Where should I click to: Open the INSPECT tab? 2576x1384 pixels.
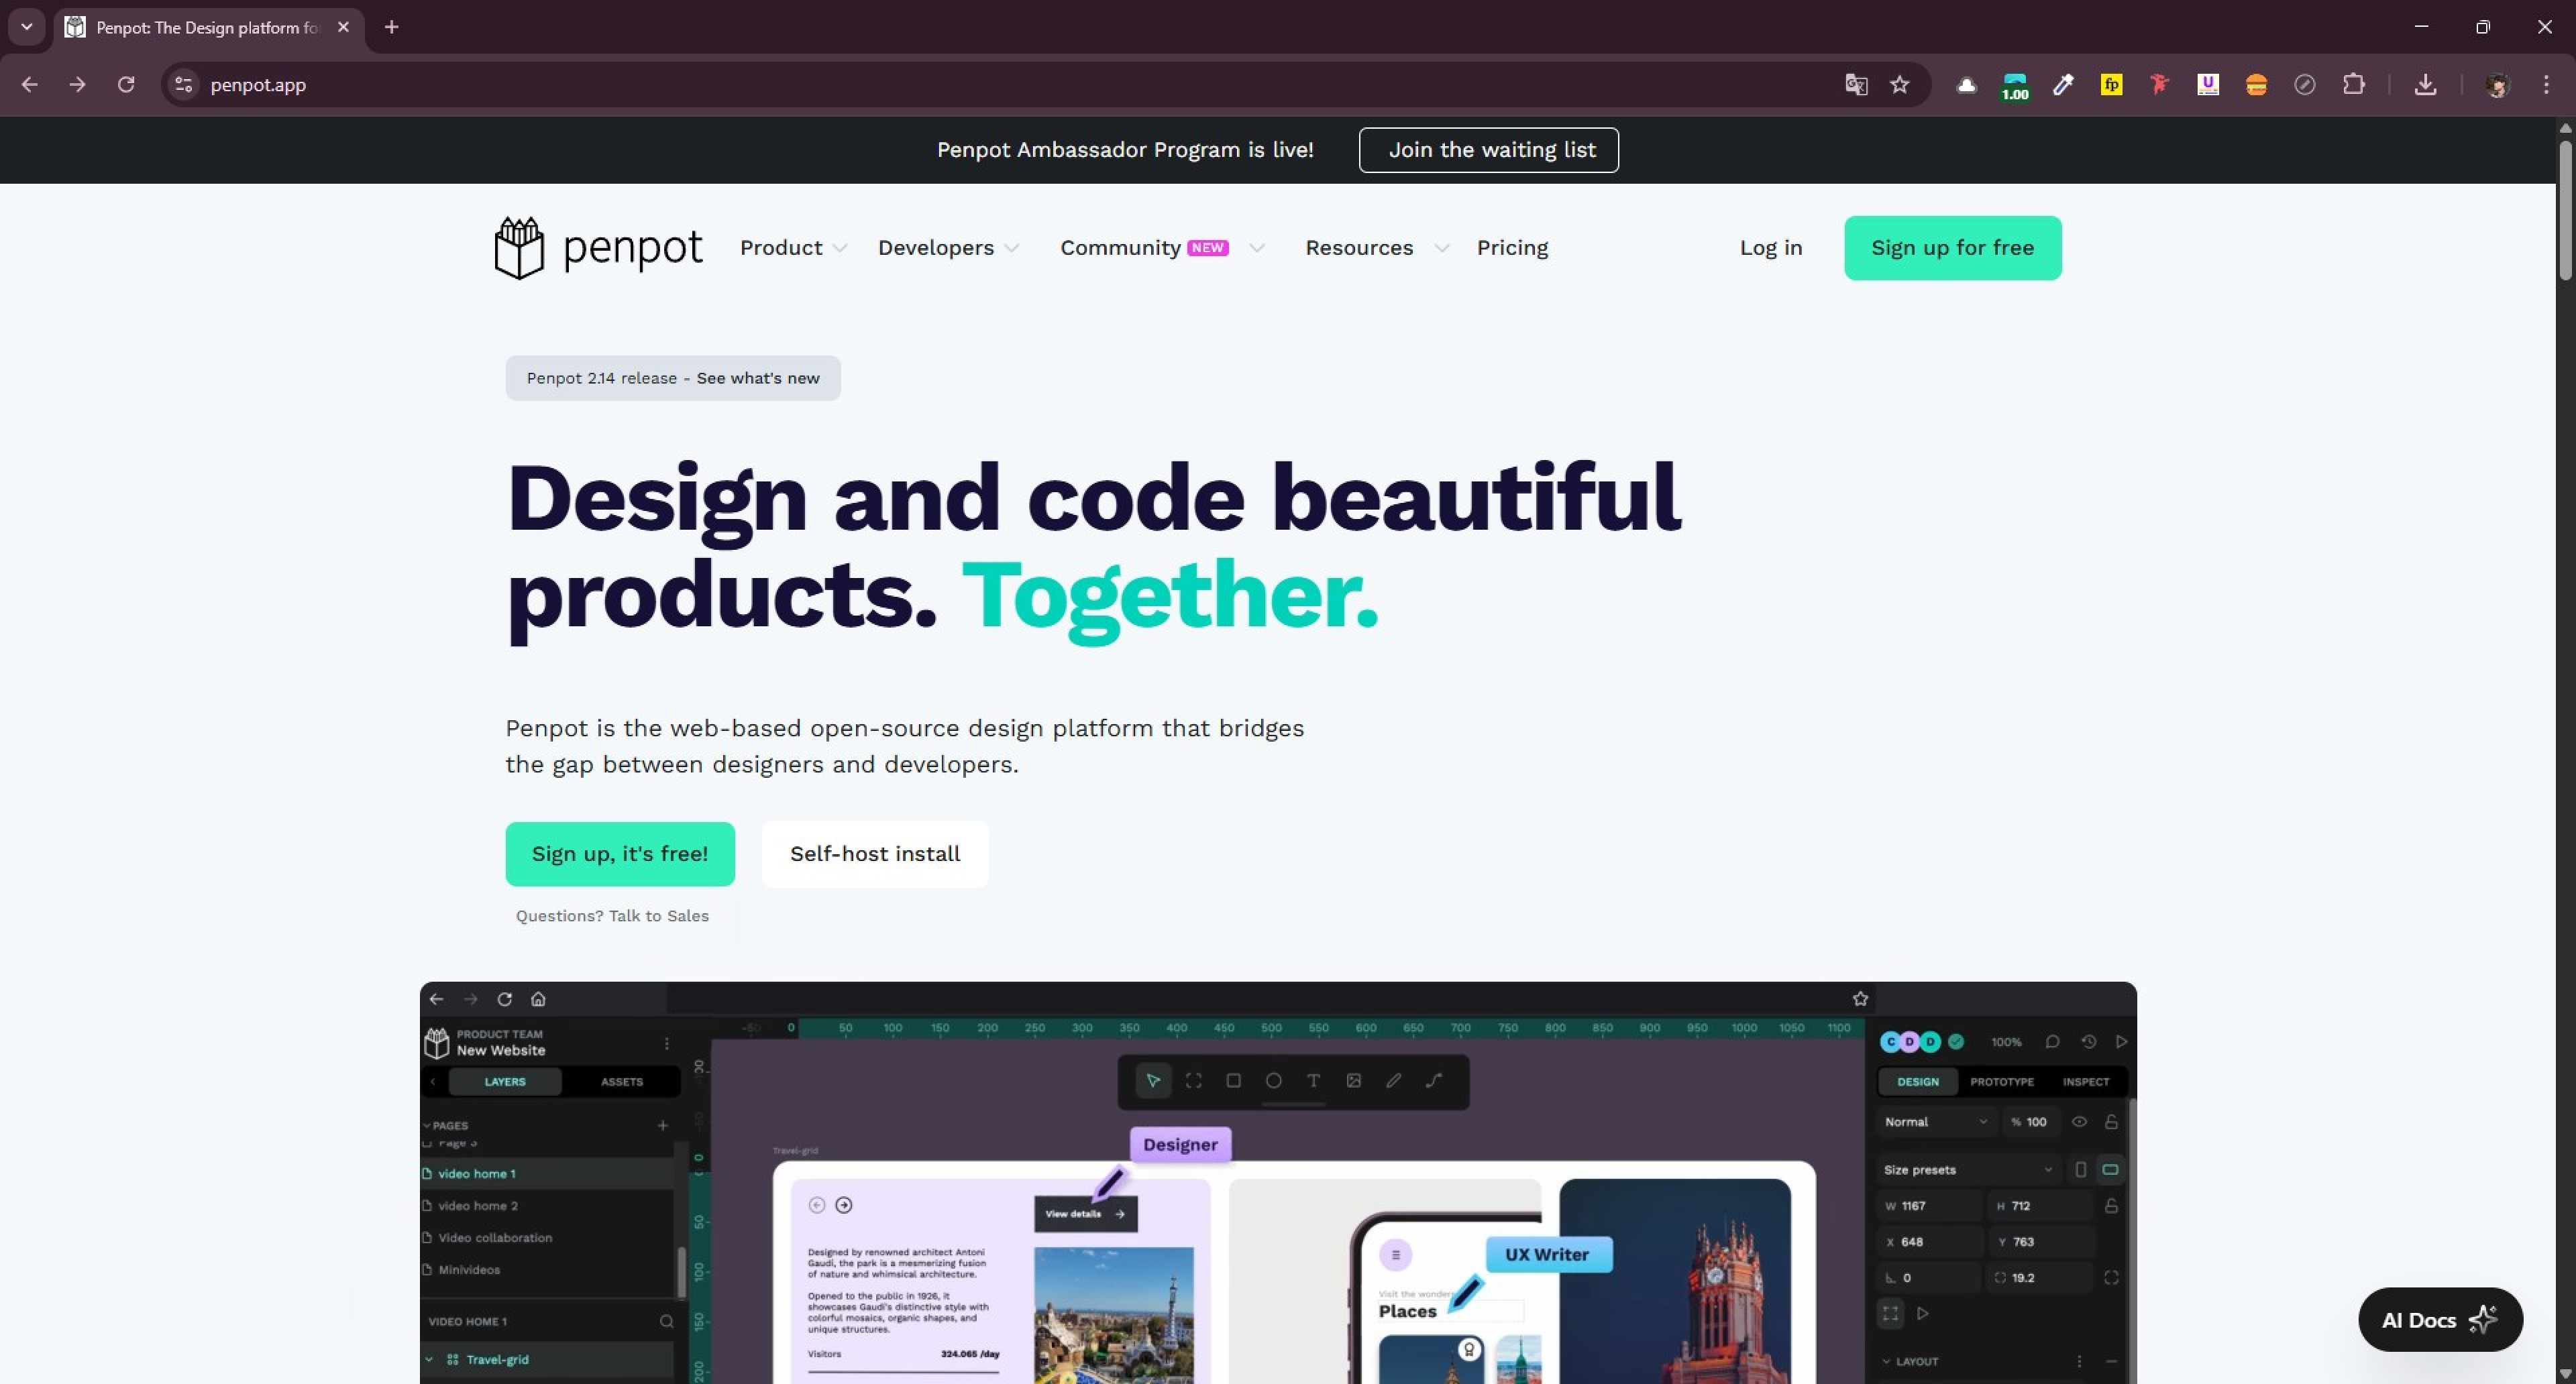pyautogui.click(x=2086, y=1081)
